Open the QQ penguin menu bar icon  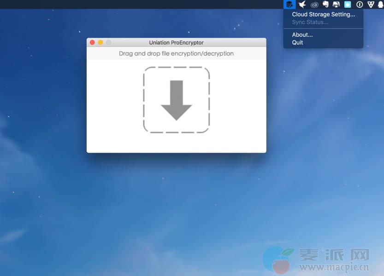[x=380, y=5]
